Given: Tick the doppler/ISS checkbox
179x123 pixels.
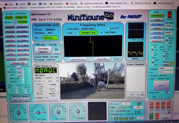Looking at the screenshot, I should point(108,28).
